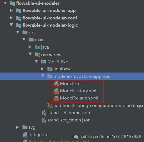Open additional-spring-configuration-metadata json file
The width and height of the screenshot is (144, 142).
point(99,106)
